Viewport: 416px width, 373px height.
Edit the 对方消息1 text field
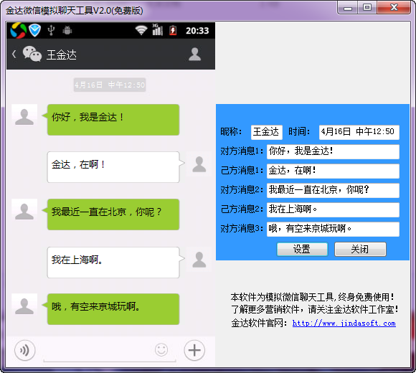[333, 152]
